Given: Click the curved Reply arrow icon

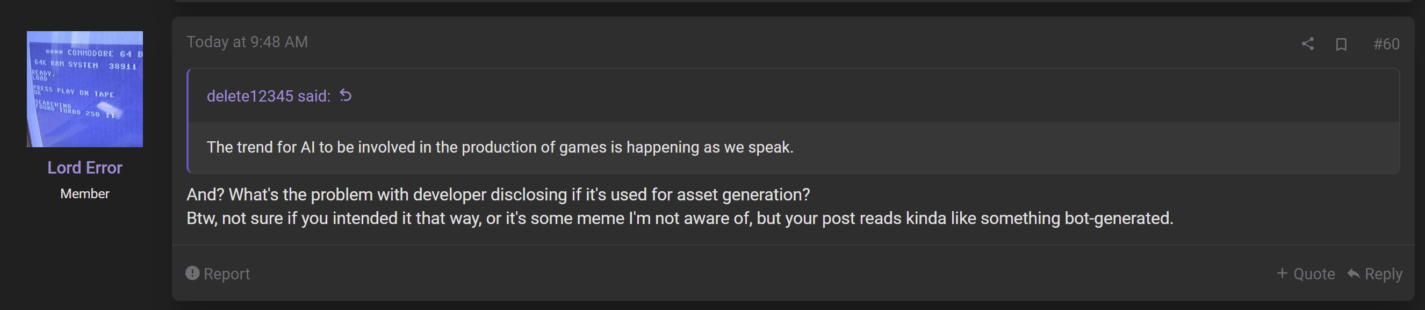Looking at the screenshot, I should click(x=1353, y=273).
